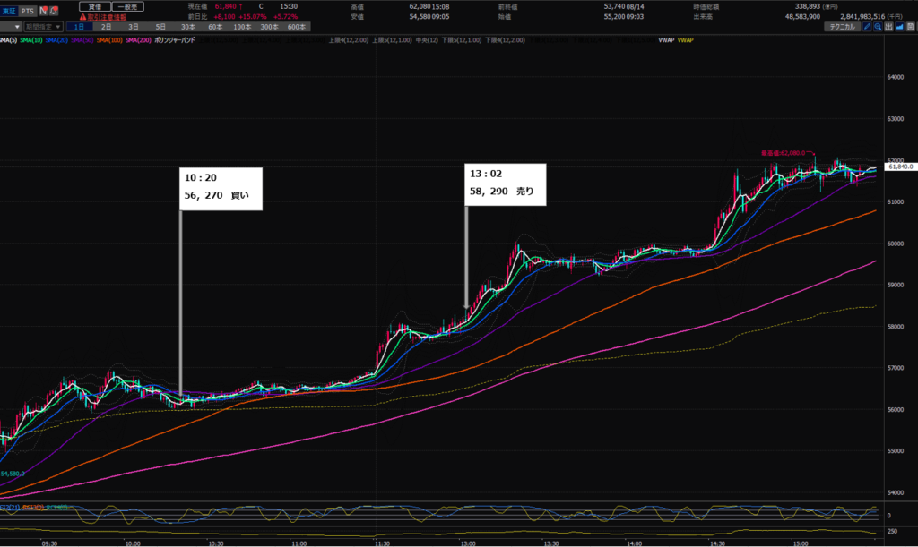Click the current price 61,840 value

tap(225, 6)
